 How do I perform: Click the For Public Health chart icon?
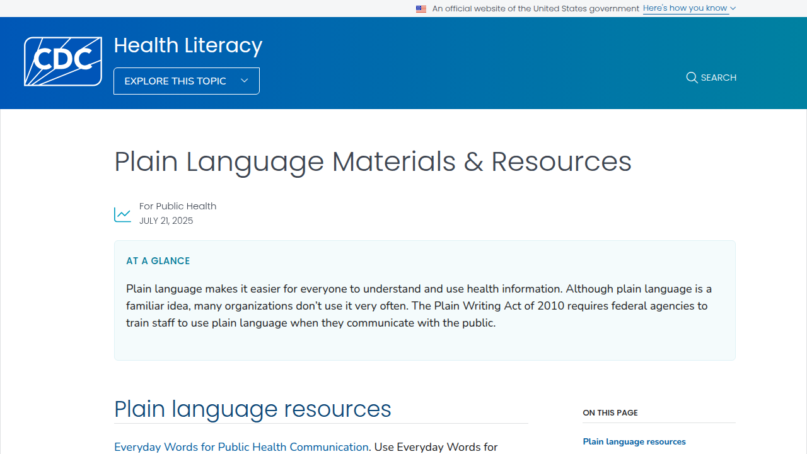point(122,214)
